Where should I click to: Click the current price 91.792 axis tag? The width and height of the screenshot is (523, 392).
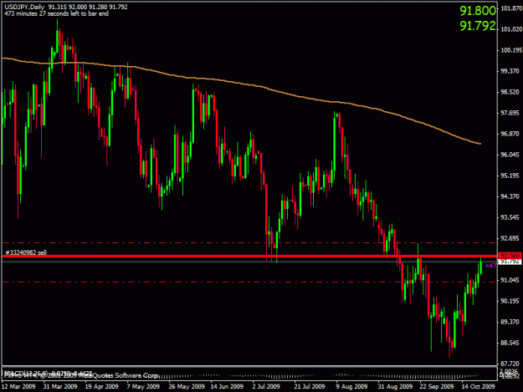click(x=510, y=262)
